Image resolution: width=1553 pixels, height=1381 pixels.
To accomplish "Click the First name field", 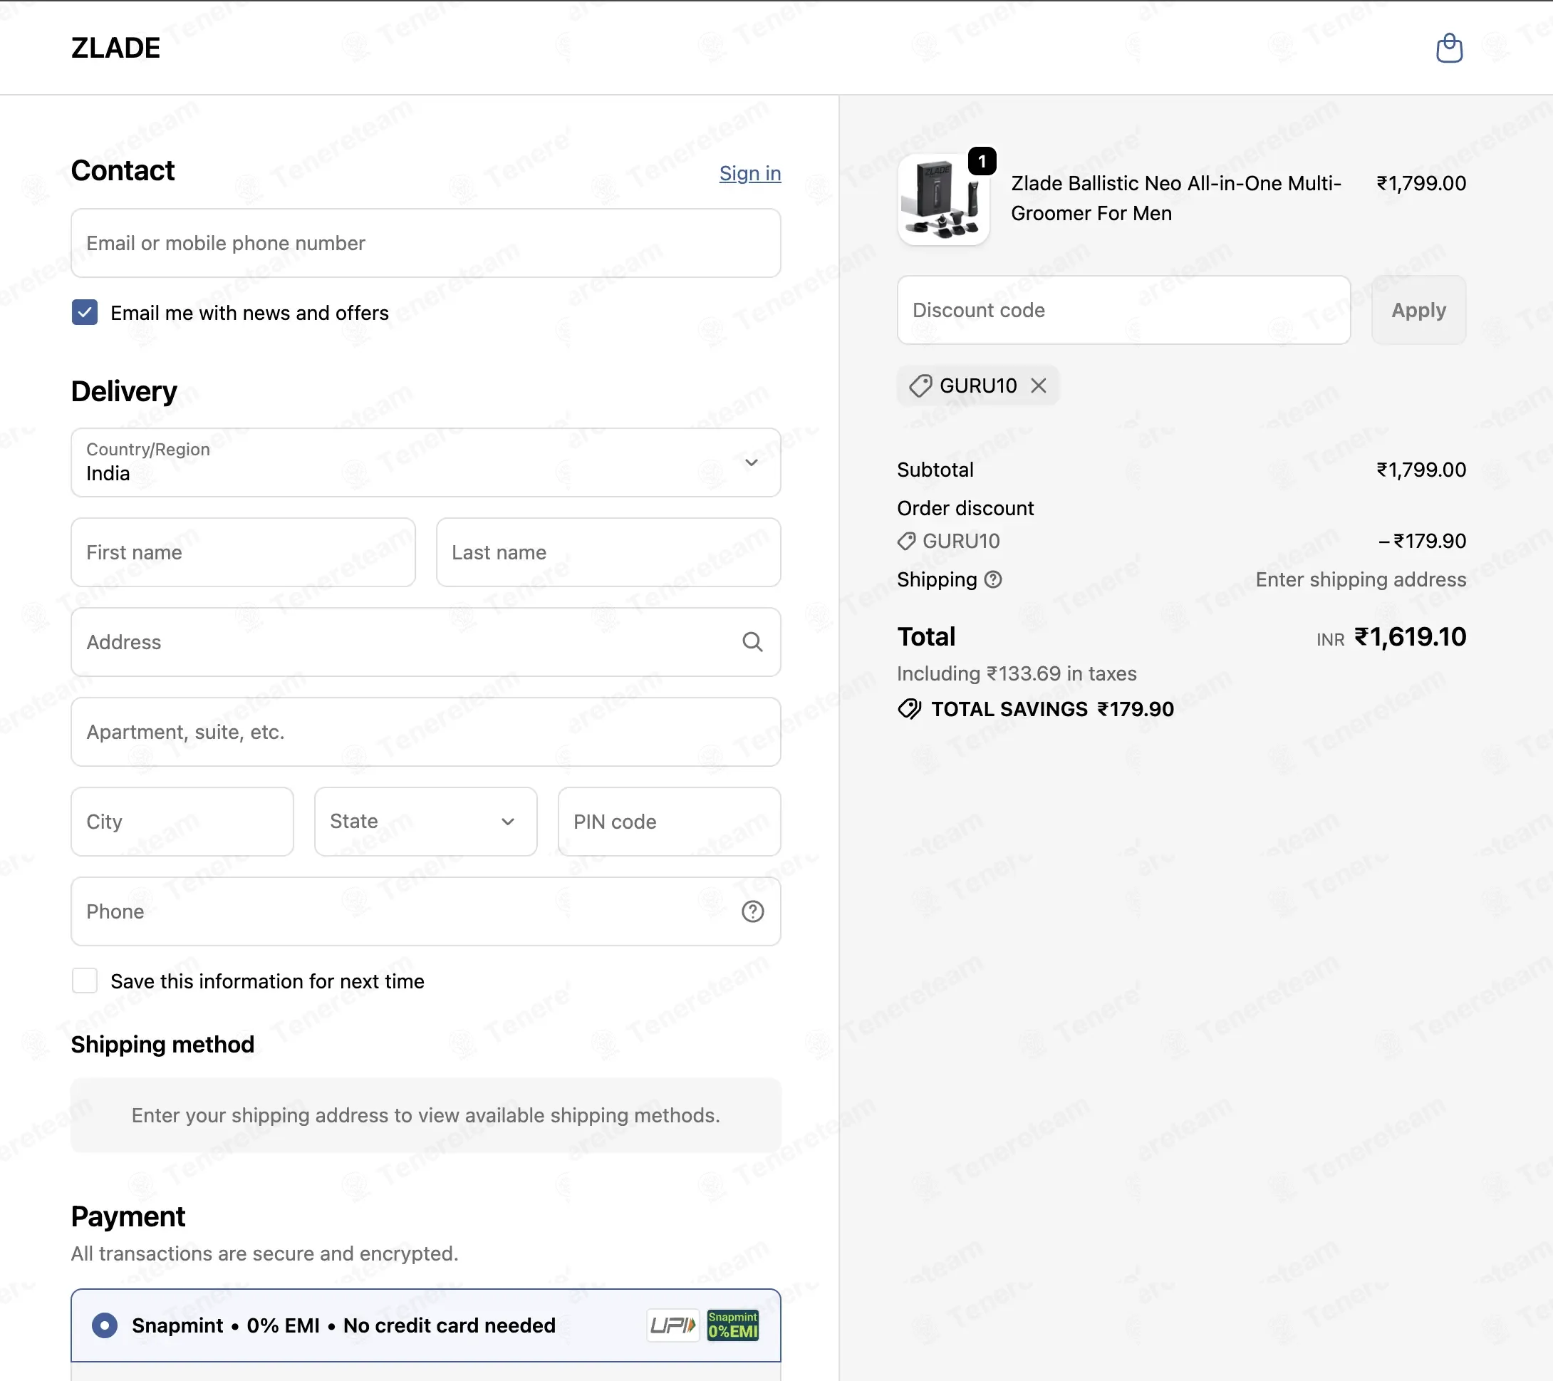I will 243,552.
